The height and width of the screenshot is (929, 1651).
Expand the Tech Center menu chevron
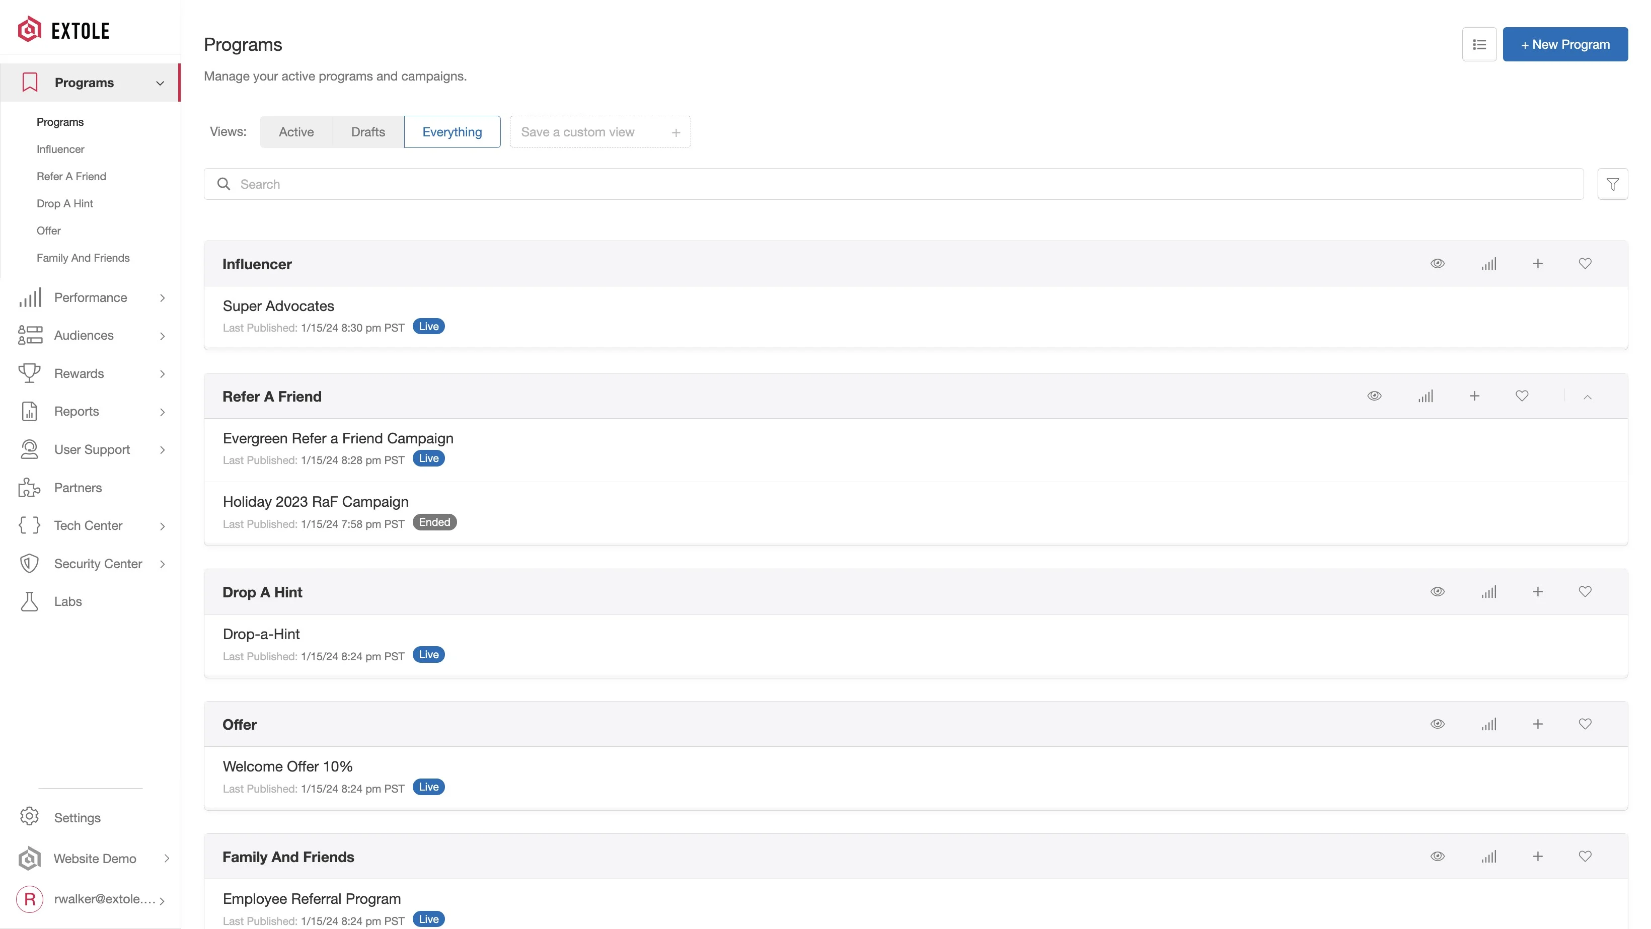[x=162, y=526]
